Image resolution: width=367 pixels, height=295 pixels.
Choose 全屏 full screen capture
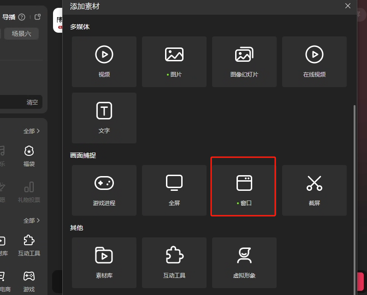tap(174, 190)
